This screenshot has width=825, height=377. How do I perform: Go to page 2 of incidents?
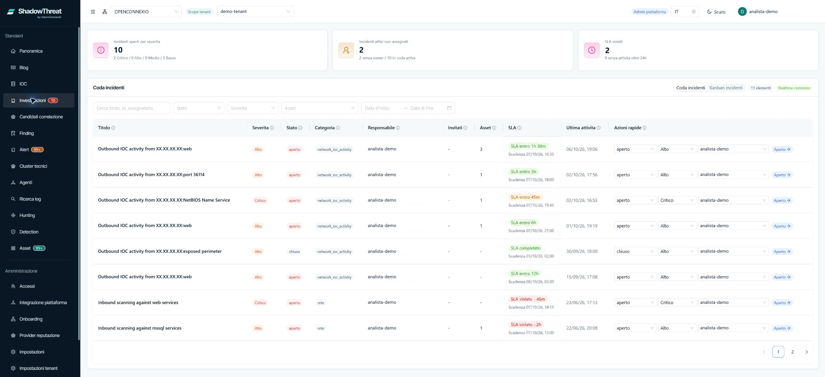tap(792, 352)
